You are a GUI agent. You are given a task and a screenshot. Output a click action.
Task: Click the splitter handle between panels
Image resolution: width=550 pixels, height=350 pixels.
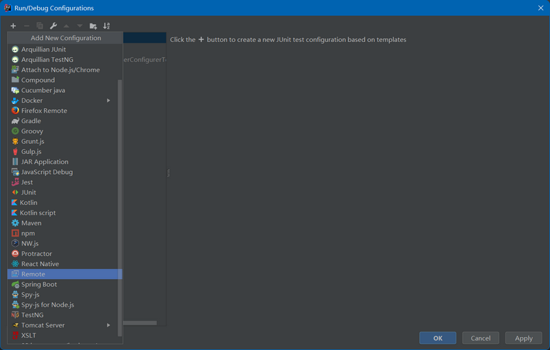[168, 173]
